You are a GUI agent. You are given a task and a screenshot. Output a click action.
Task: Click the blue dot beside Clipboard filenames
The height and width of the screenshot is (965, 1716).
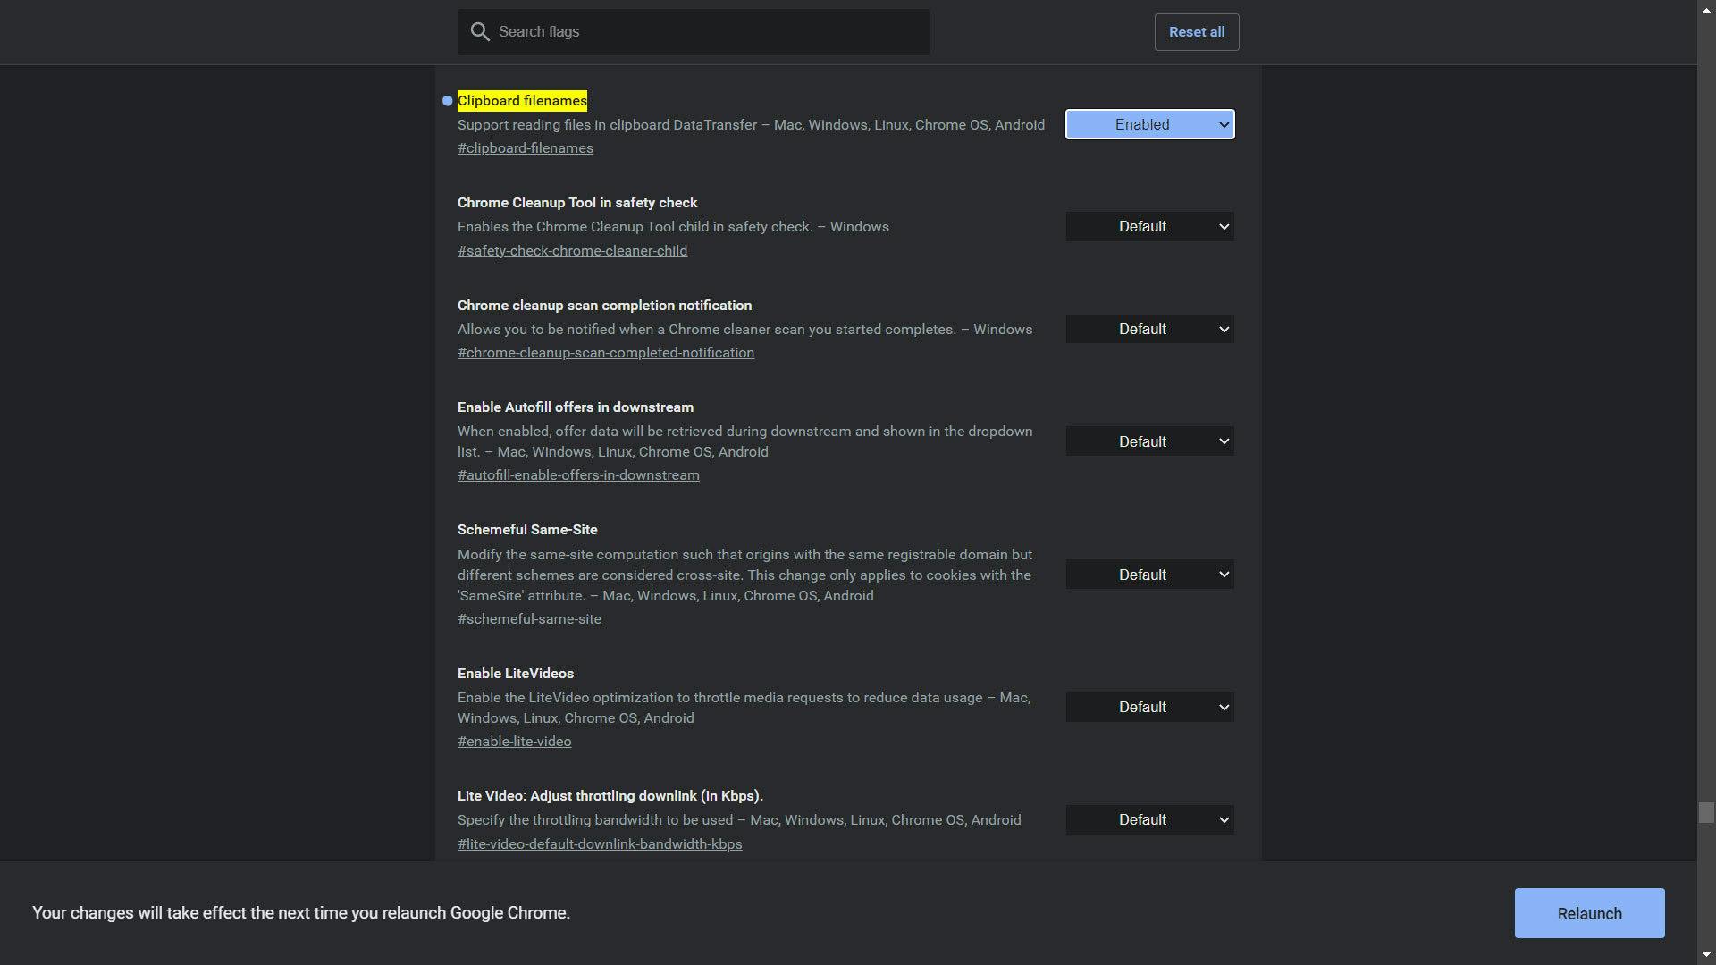pos(448,101)
